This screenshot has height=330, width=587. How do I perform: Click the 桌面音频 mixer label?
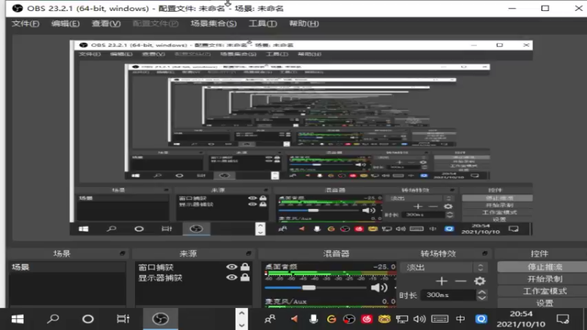pos(281,266)
